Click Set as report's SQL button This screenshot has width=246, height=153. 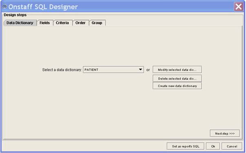pyautogui.click(x=186, y=146)
